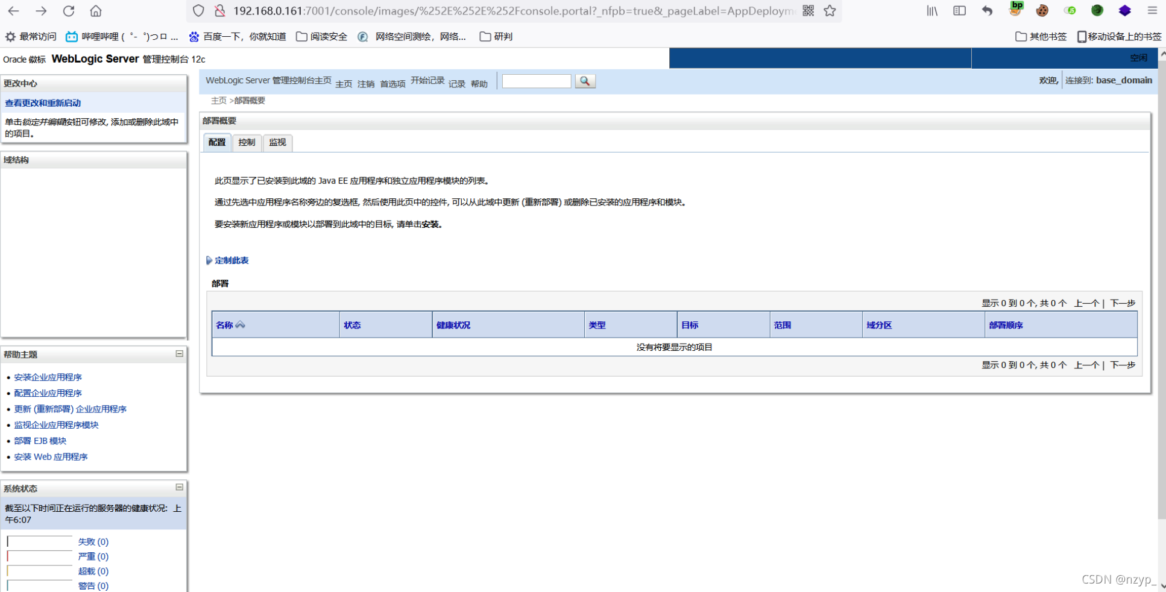Image resolution: width=1166 pixels, height=592 pixels.
Task: Click 开始记录 in toolbar
Action: tap(427, 81)
